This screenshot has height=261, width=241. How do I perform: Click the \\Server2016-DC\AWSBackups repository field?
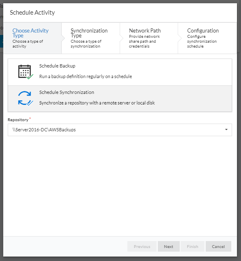(120, 130)
